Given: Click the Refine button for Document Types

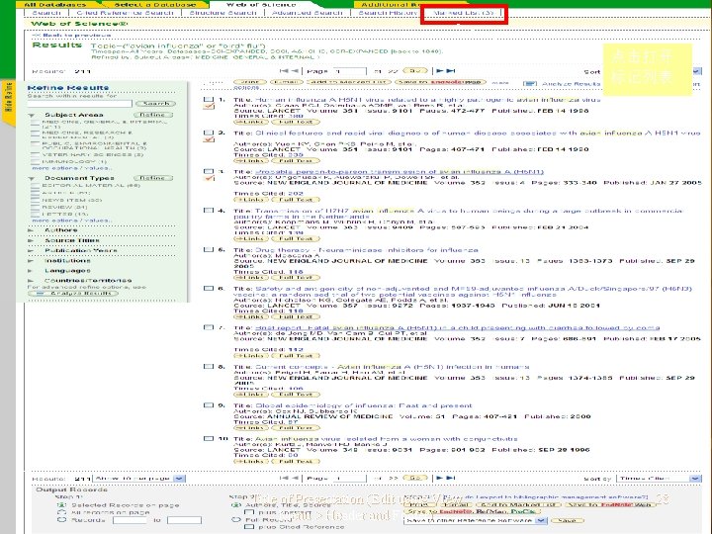Looking at the screenshot, I should (153, 178).
